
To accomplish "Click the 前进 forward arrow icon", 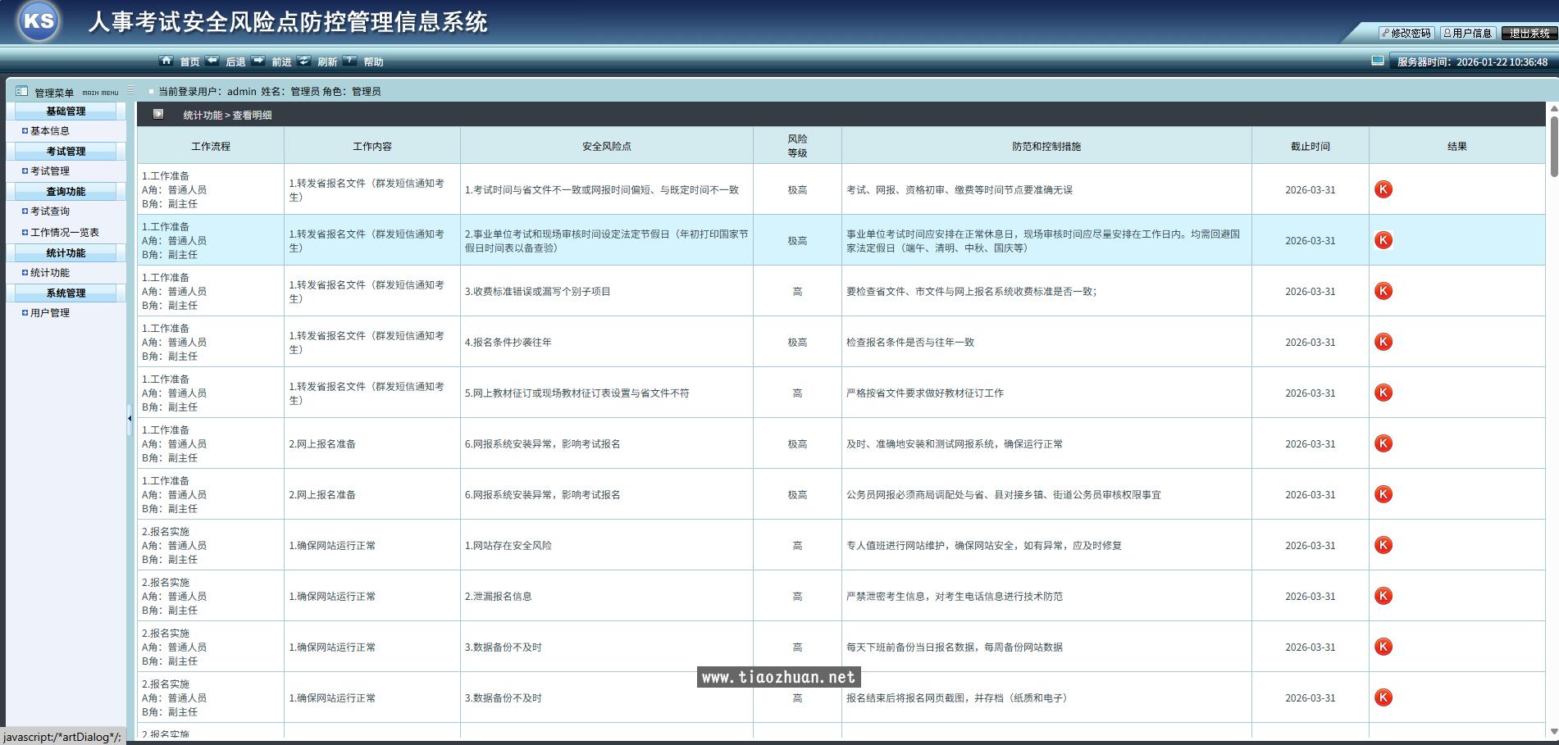I will point(258,60).
